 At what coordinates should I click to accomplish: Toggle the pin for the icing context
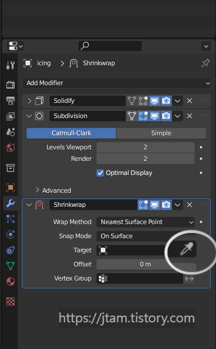206,63
